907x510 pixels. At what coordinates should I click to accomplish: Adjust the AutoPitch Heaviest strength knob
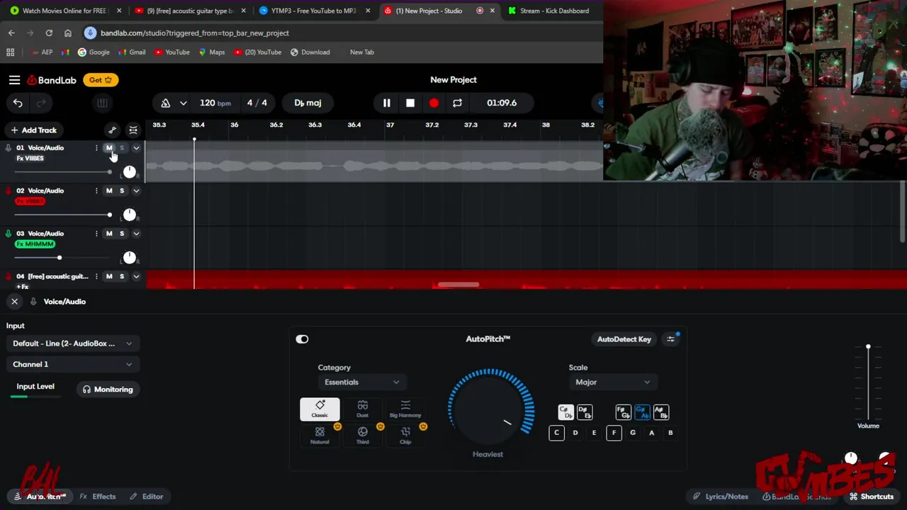490,409
